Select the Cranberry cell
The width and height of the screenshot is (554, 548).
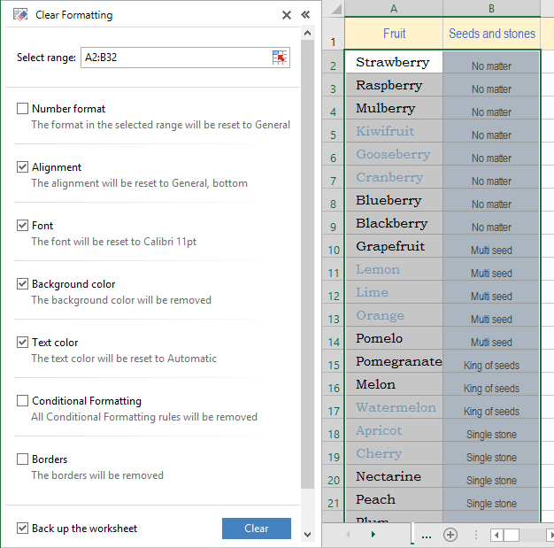394,177
